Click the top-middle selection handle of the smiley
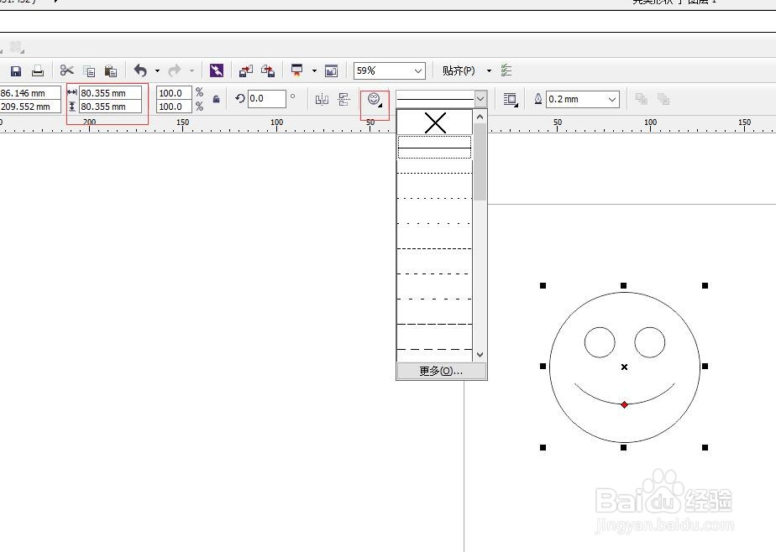Screen dimensions: 776x552 coord(623,285)
